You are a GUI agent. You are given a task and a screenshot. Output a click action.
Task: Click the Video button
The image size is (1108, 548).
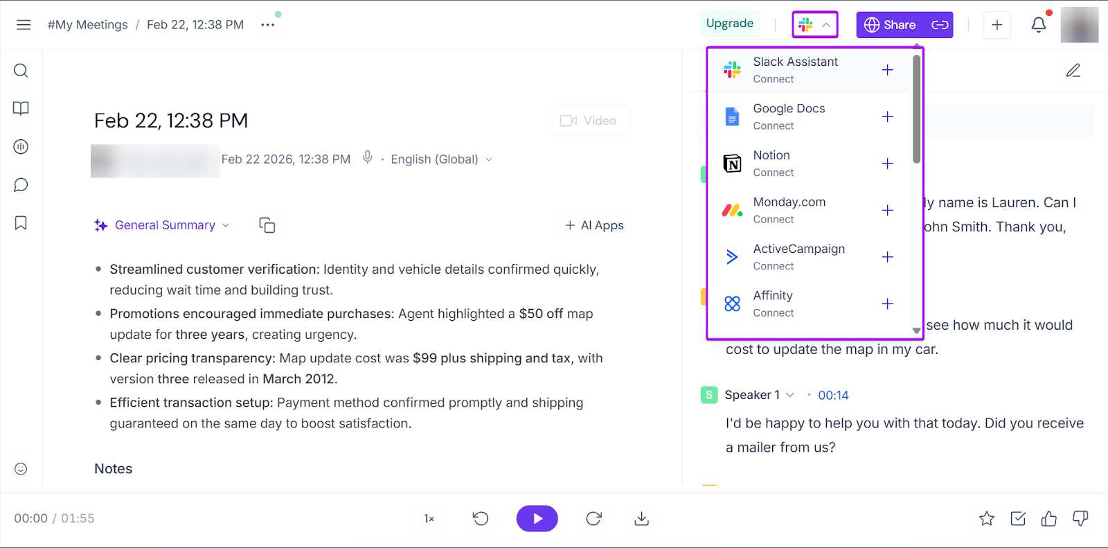[x=589, y=121]
